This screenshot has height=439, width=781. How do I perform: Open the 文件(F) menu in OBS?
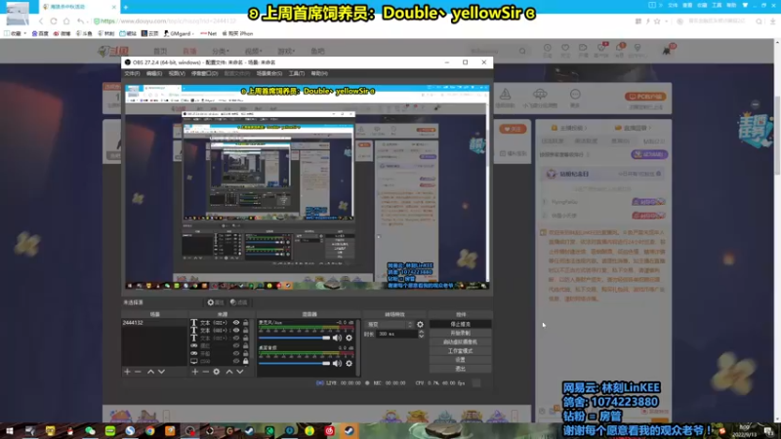132,74
